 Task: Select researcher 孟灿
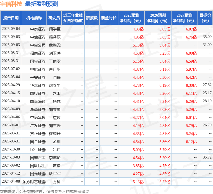coord(57,141)
